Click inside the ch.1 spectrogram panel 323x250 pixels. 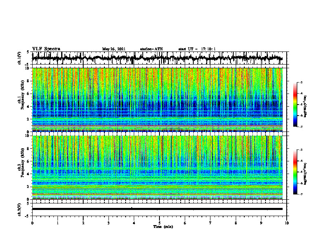coord(157,100)
